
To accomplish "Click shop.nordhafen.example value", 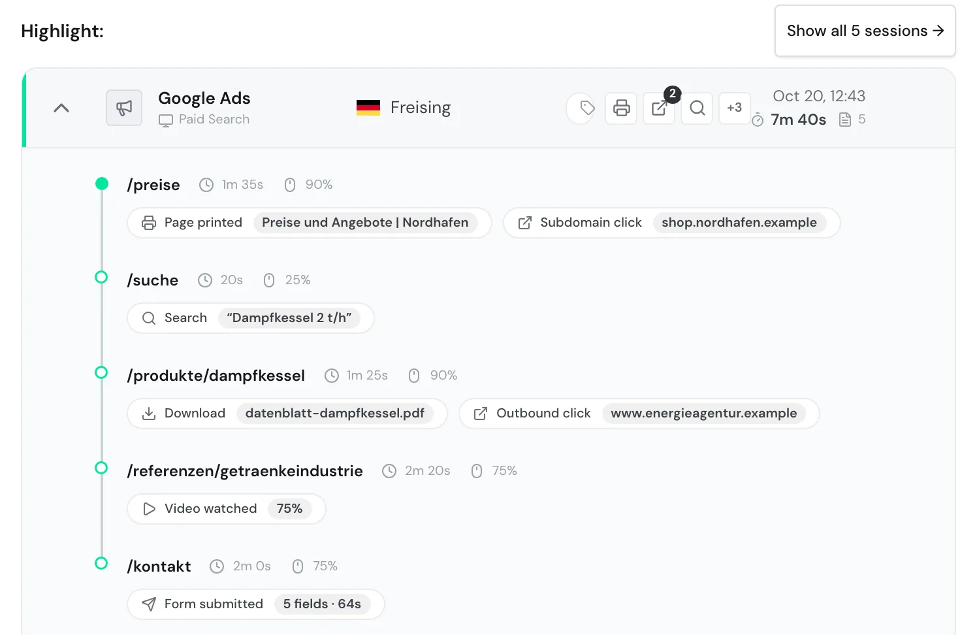I will pos(739,223).
